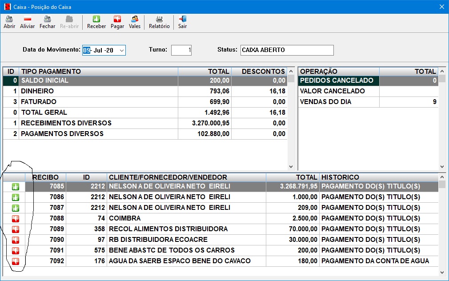The width and height of the screenshot is (449, 281).
Task: Click the Abrir caixa toolbar icon
Action: 9,19
